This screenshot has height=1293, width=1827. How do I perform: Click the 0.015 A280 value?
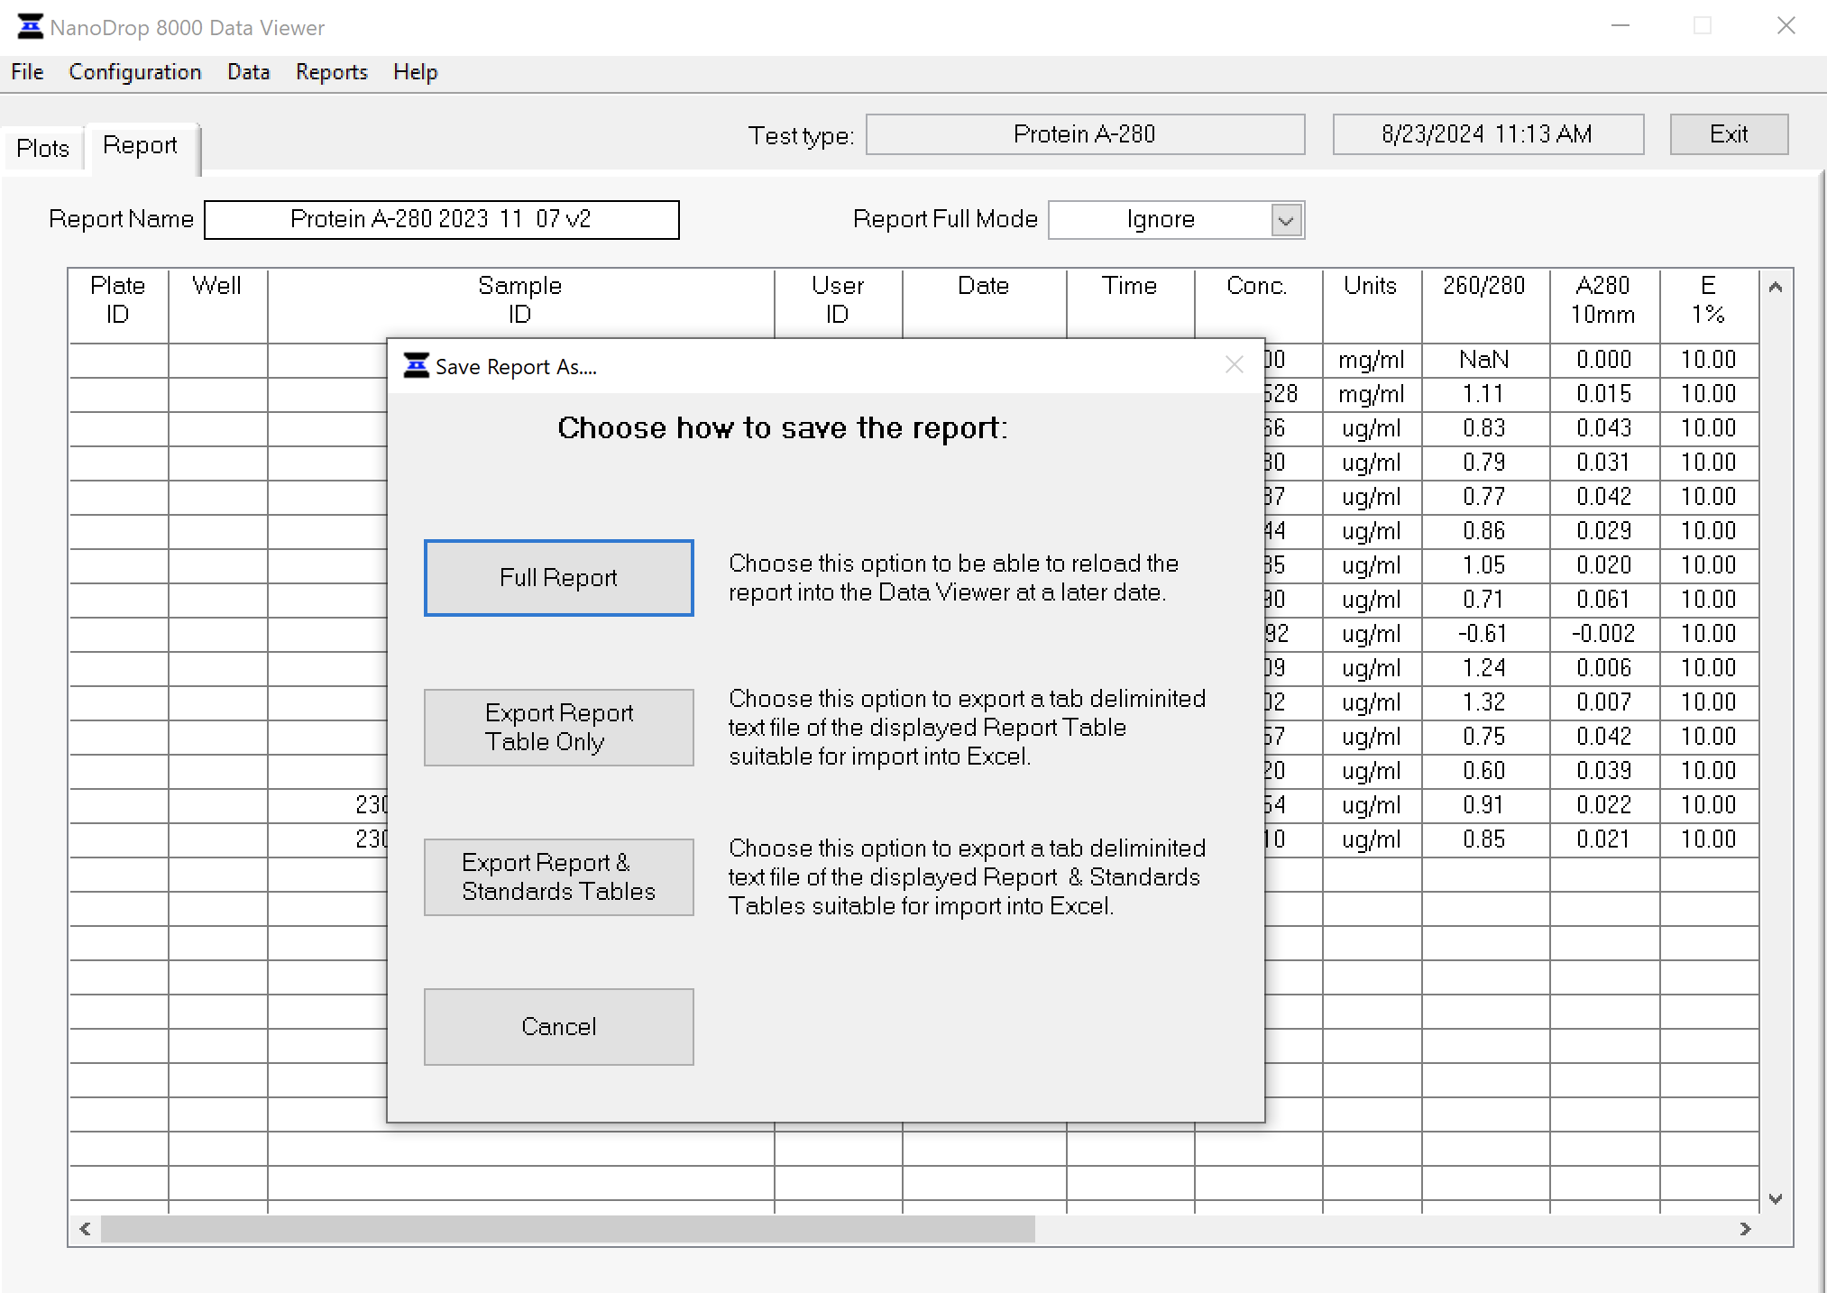click(1603, 394)
